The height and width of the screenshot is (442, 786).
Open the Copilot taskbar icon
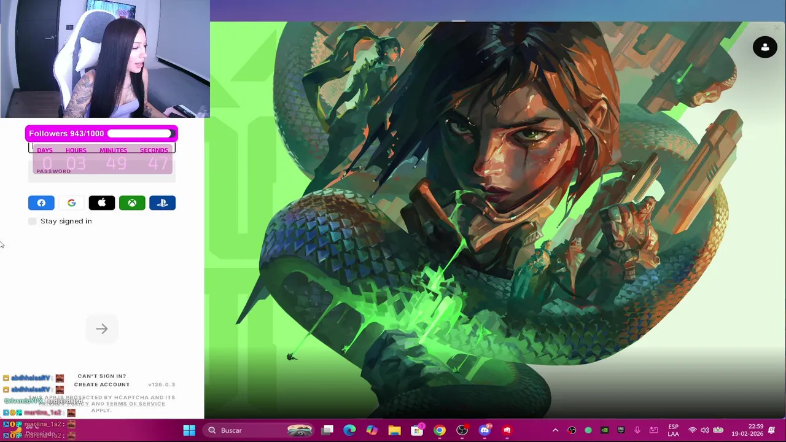pyautogui.click(x=372, y=430)
